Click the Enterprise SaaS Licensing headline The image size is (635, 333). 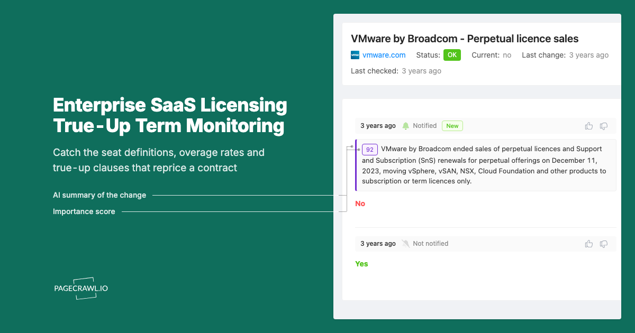170,116
